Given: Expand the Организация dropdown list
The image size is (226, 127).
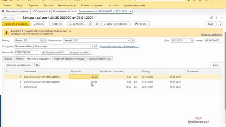Looking at the screenshot, I should pos(129,41).
